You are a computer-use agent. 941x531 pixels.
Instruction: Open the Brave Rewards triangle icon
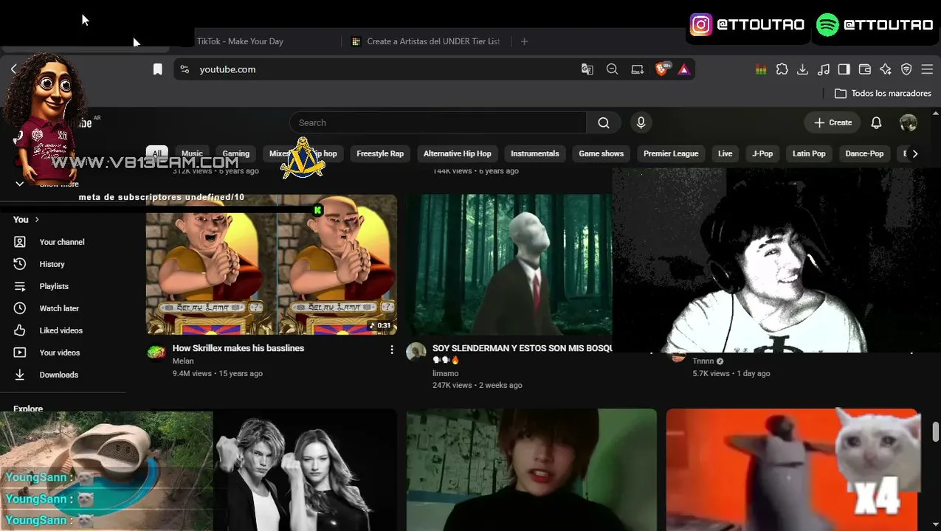point(684,69)
